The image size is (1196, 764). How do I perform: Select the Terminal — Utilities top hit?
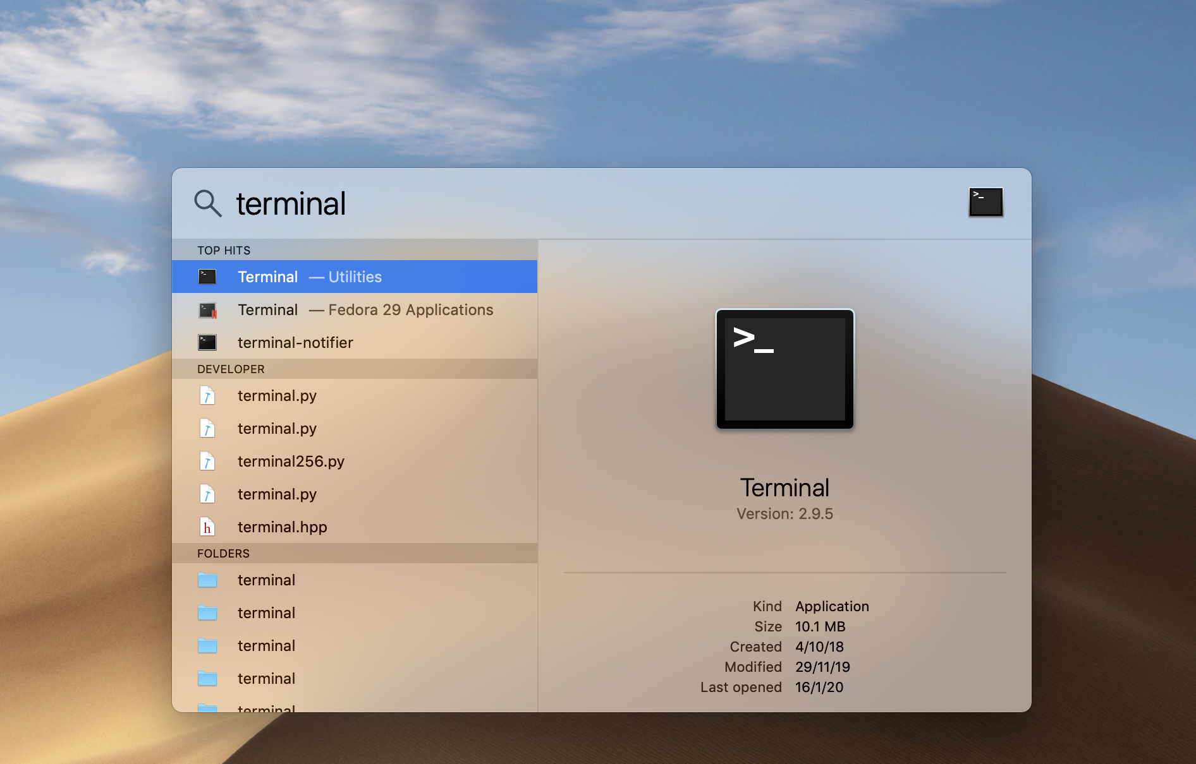(x=355, y=277)
